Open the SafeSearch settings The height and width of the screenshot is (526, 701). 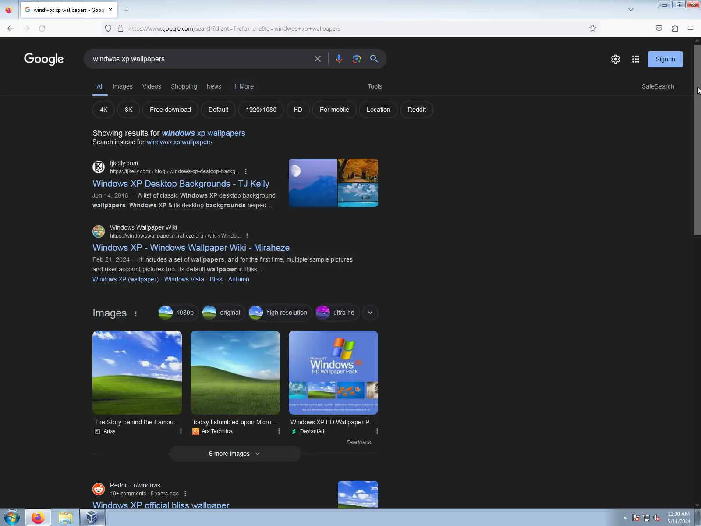[658, 86]
